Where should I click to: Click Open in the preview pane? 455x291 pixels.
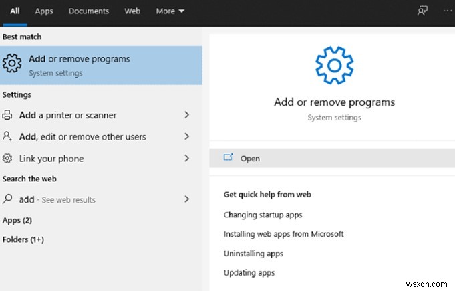click(x=250, y=159)
